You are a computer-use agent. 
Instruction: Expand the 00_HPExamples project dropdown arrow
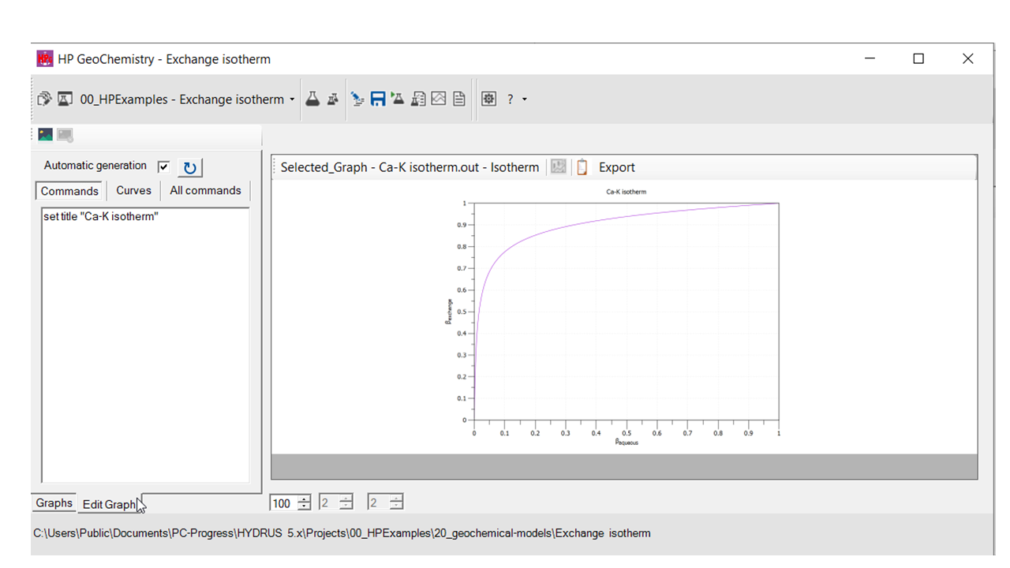292,99
